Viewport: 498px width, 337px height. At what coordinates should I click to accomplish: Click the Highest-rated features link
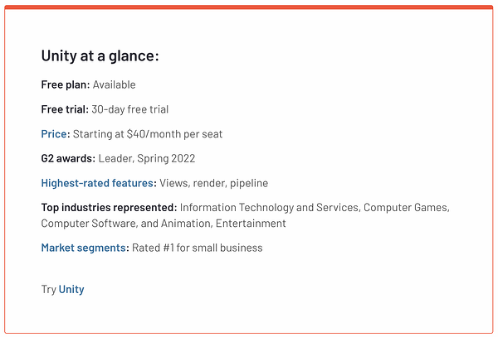(x=97, y=183)
